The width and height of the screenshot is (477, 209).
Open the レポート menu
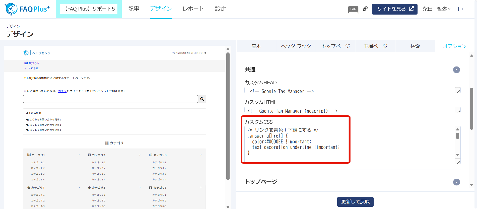coord(193,9)
